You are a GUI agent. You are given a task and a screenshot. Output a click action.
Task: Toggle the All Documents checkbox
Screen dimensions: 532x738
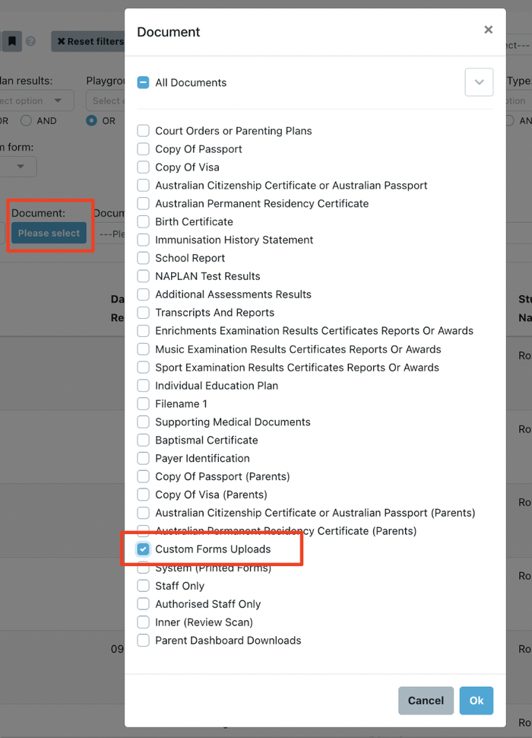coord(143,82)
